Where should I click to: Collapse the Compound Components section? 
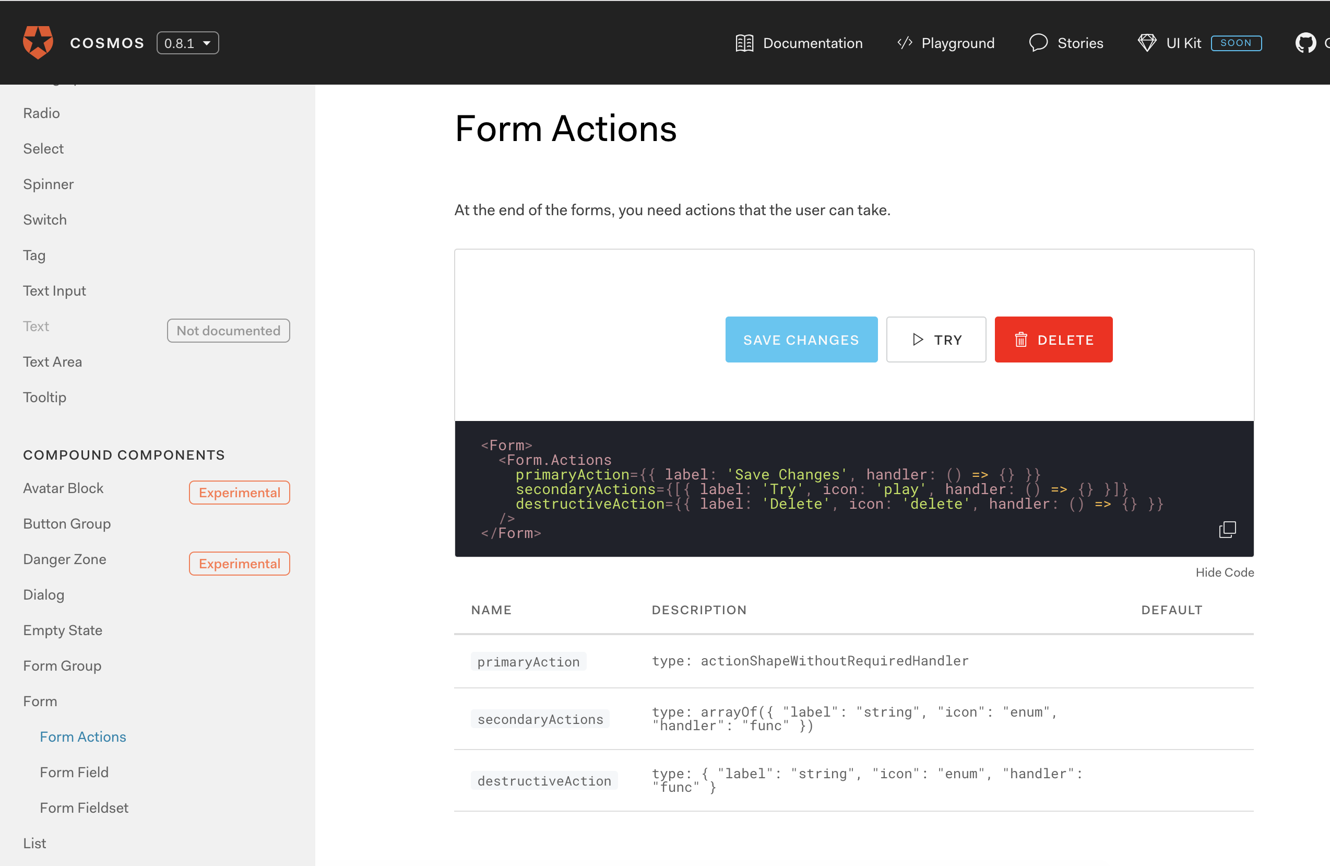pos(124,454)
